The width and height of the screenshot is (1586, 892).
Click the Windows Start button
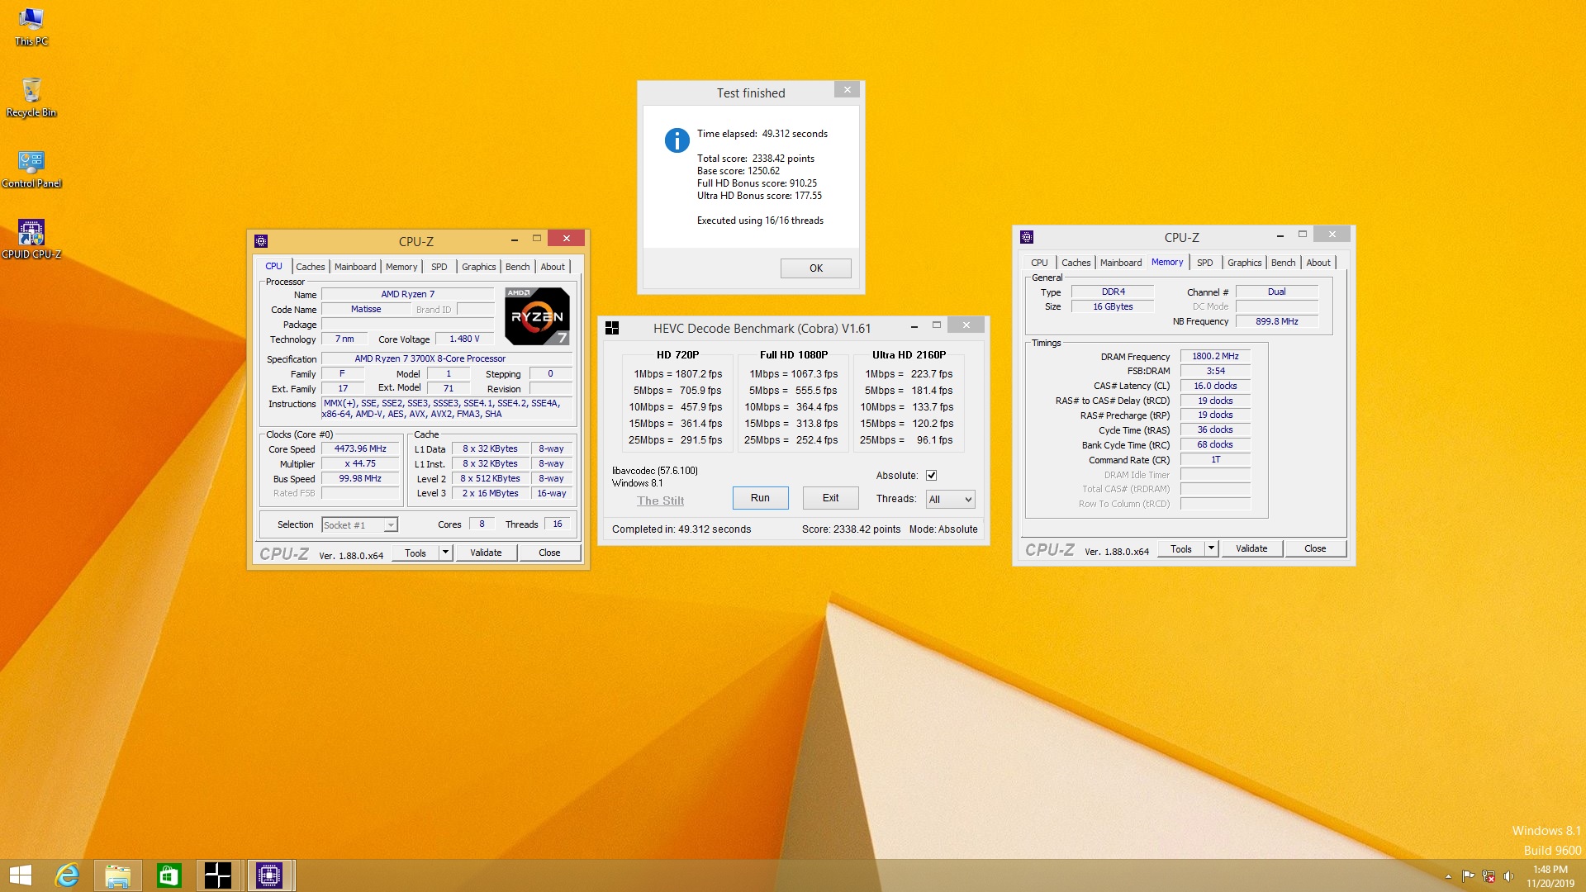click(x=20, y=875)
